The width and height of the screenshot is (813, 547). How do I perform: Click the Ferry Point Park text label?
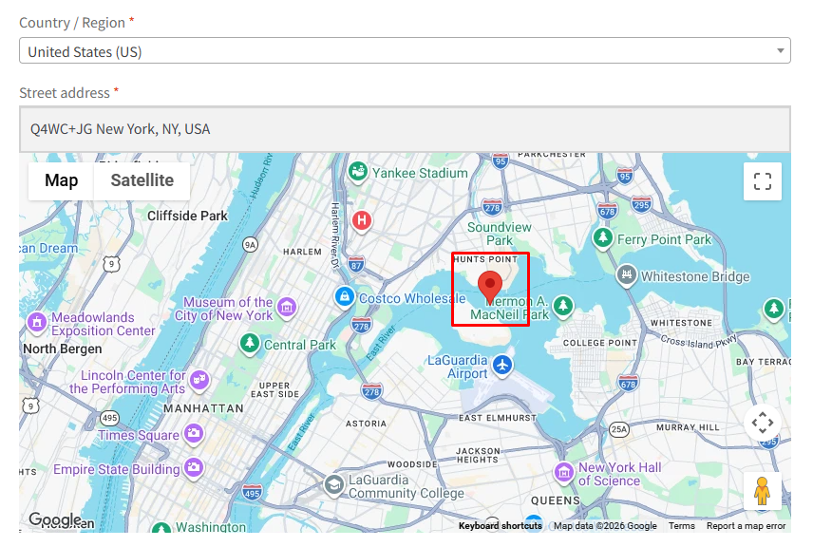[x=664, y=239]
